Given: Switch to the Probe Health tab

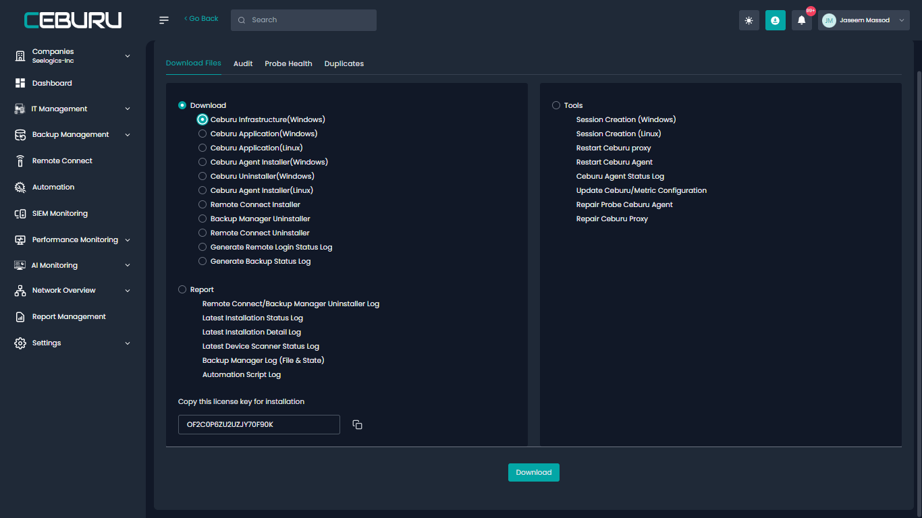Looking at the screenshot, I should [x=288, y=63].
